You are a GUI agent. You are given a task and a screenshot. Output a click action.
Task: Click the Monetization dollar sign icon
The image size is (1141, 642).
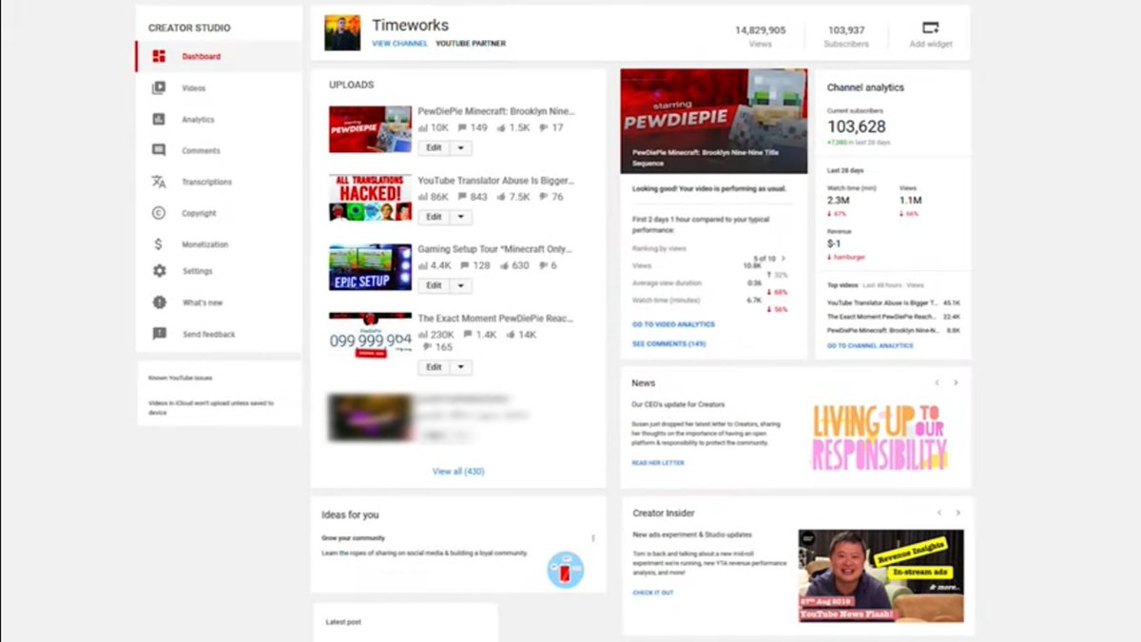[x=159, y=244]
